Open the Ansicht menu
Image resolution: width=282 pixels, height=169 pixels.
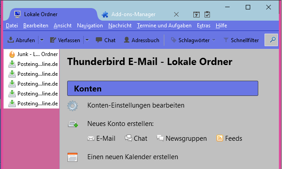point(63,26)
